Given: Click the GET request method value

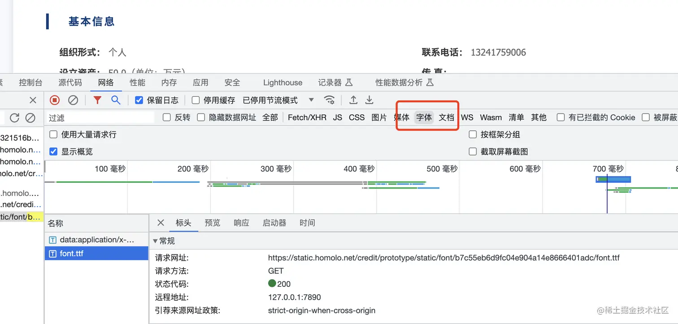Looking at the screenshot, I should (x=276, y=271).
